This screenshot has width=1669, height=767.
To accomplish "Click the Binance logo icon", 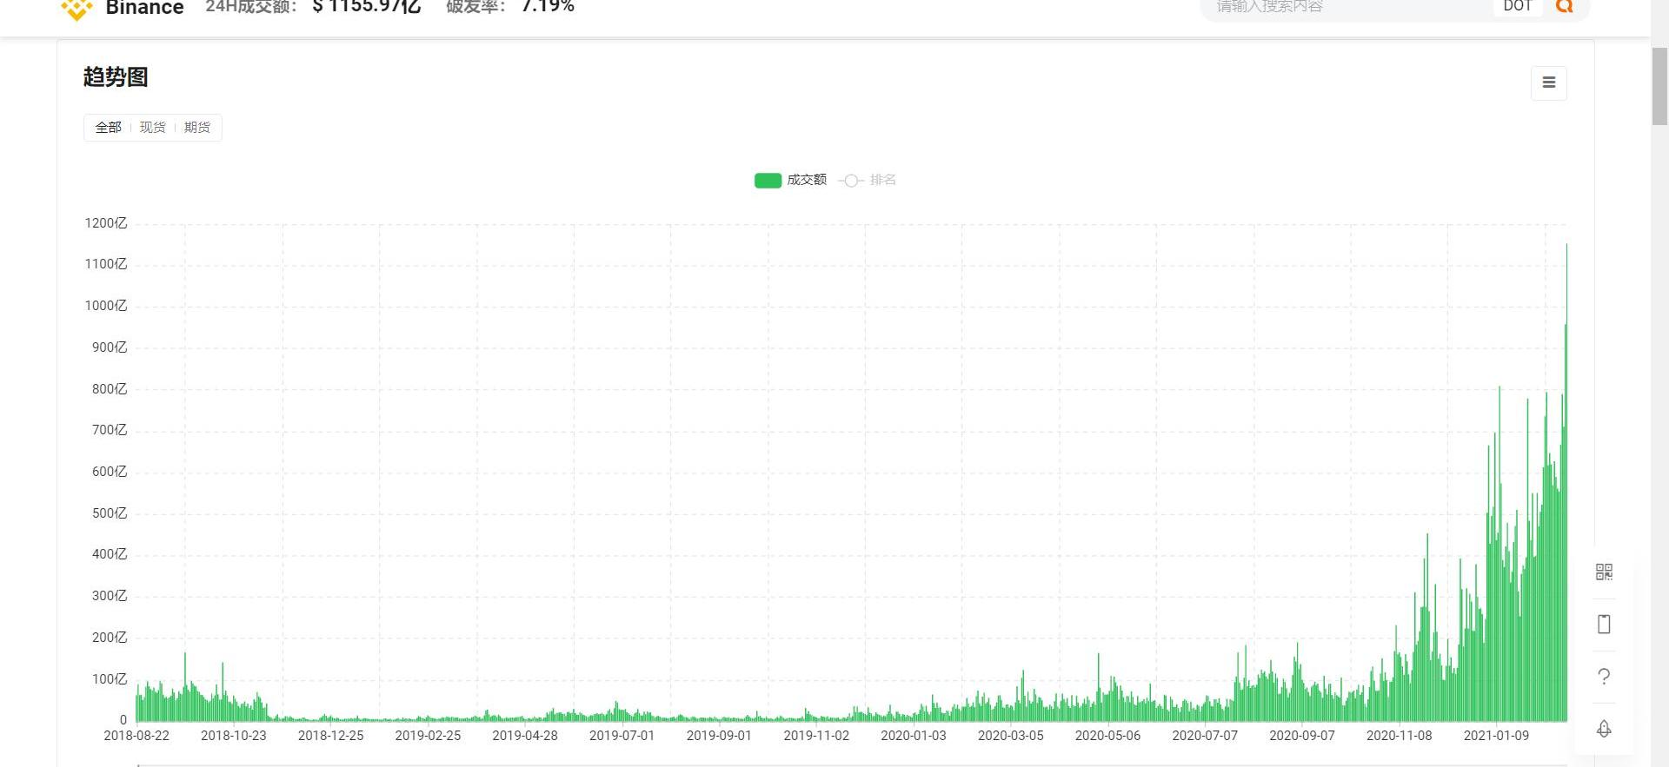I will pos(76,9).
